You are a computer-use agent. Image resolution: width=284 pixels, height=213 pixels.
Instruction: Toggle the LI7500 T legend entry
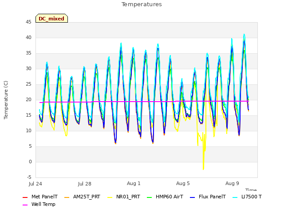tap(247, 197)
